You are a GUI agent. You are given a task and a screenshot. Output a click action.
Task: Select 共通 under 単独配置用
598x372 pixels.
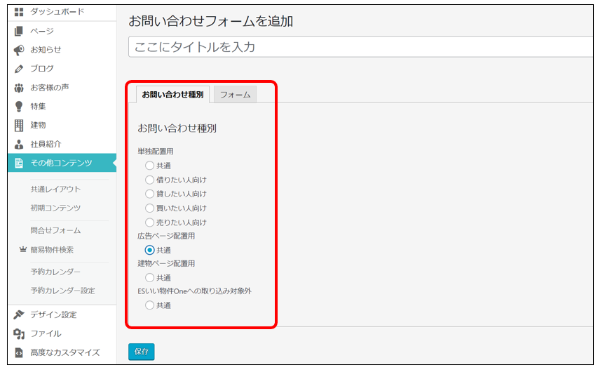(149, 166)
